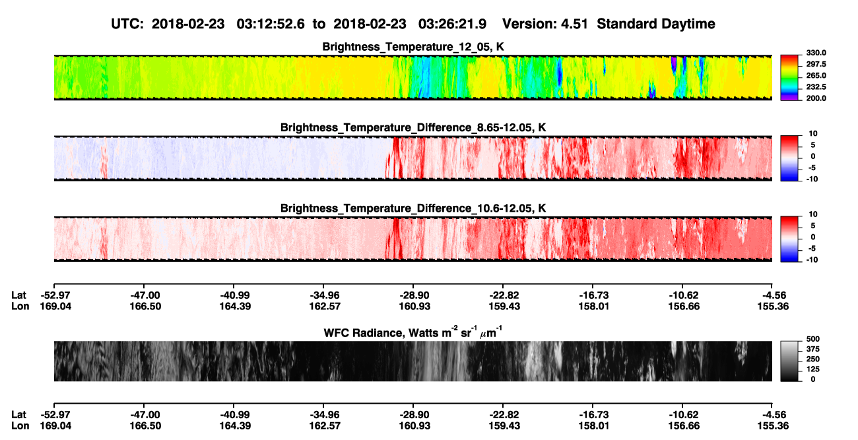Select the 8.65-12.05 temperature difference image strip

pyautogui.click(x=412, y=157)
